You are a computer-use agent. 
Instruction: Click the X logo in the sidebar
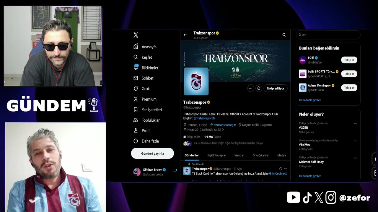tap(136, 35)
